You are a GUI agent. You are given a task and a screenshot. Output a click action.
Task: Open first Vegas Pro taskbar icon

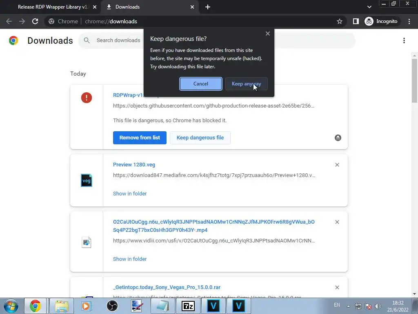[x=213, y=306]
